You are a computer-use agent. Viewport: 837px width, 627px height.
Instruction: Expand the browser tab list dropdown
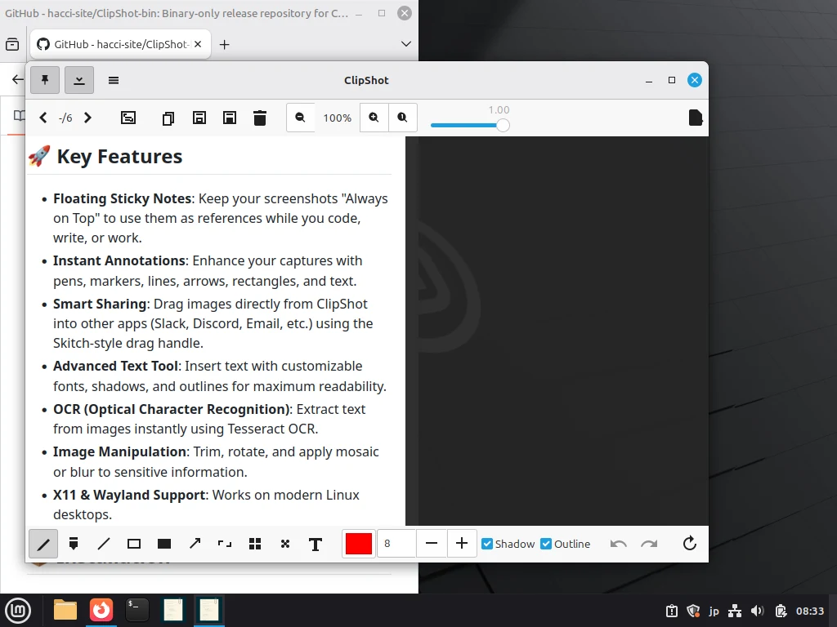coord(406,44)
